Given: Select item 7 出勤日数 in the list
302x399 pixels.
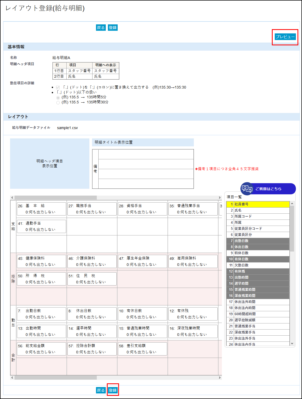Looking at the screenshot, I should (x=258, y=241).
